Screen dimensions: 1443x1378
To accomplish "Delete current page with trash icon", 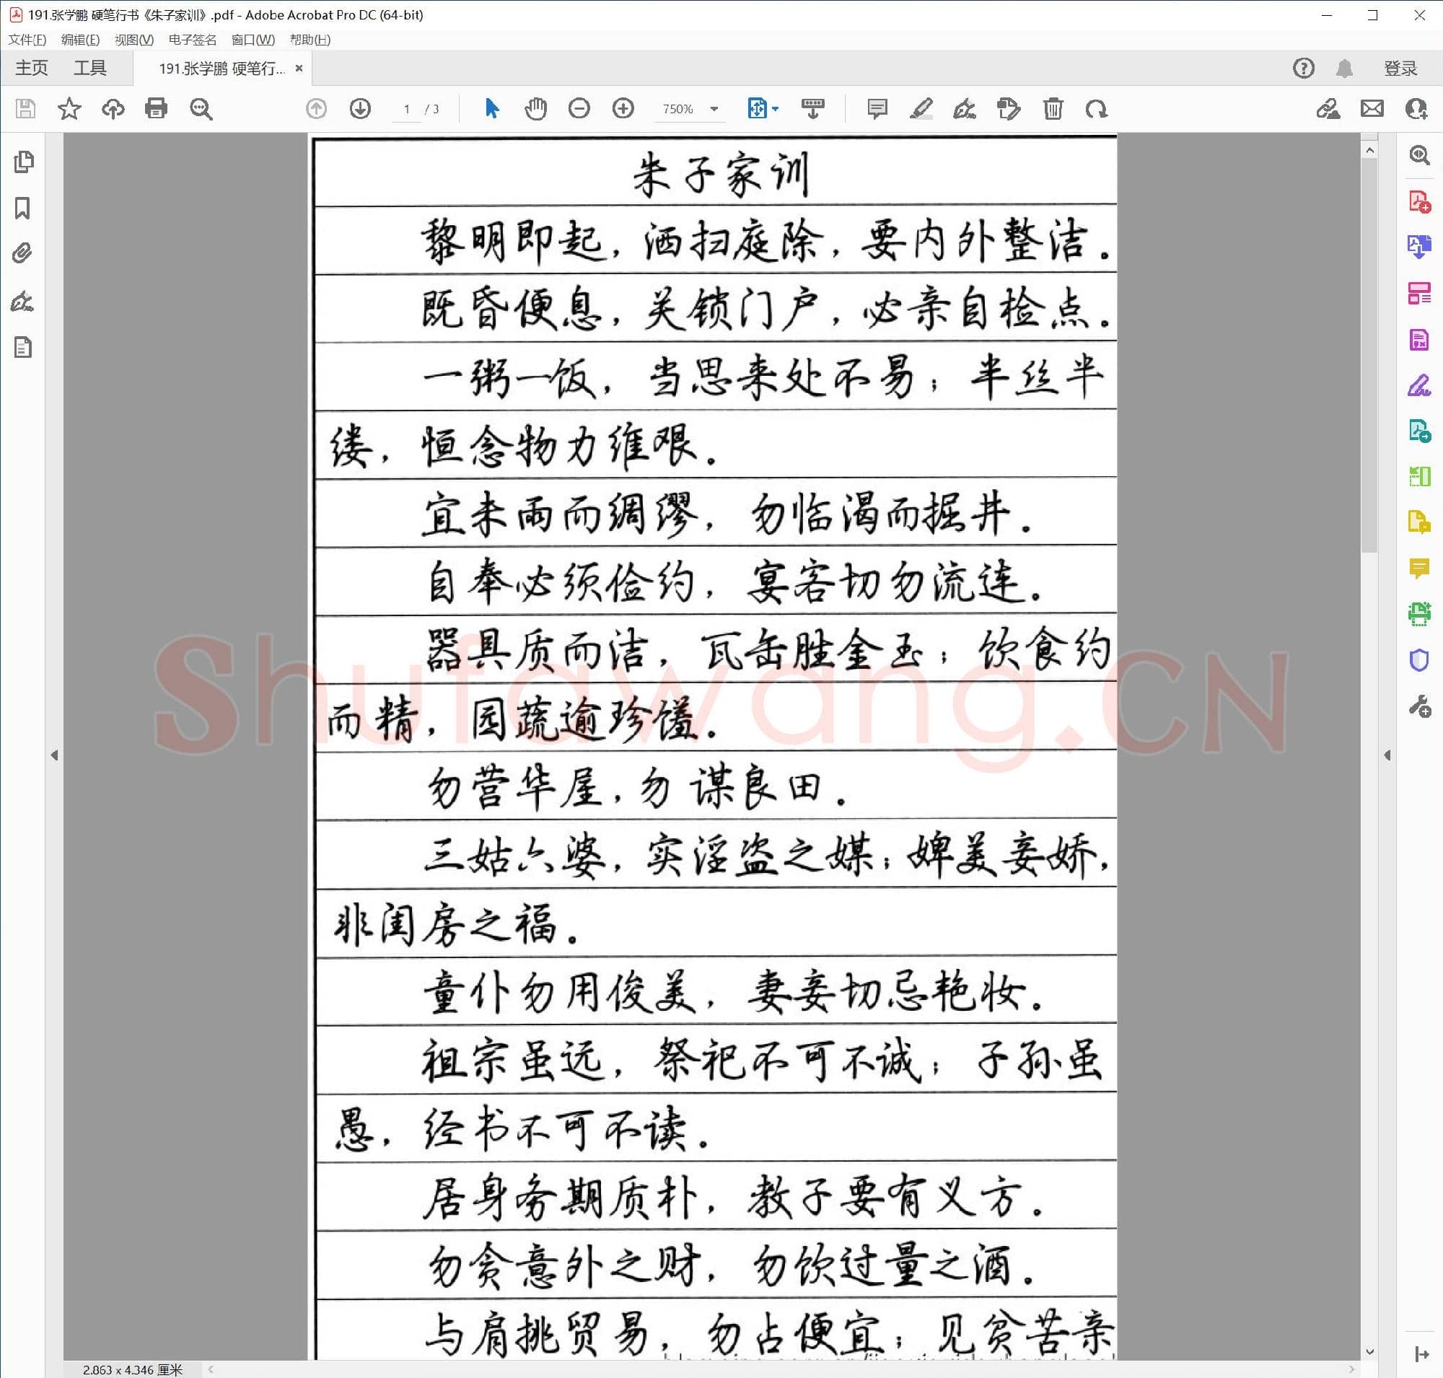I will pyautogui.click(x=1053, y=109).
